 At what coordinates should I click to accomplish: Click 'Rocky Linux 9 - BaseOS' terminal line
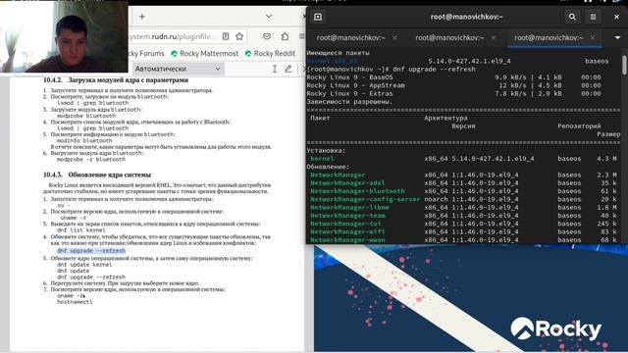(x=350, y=77)
